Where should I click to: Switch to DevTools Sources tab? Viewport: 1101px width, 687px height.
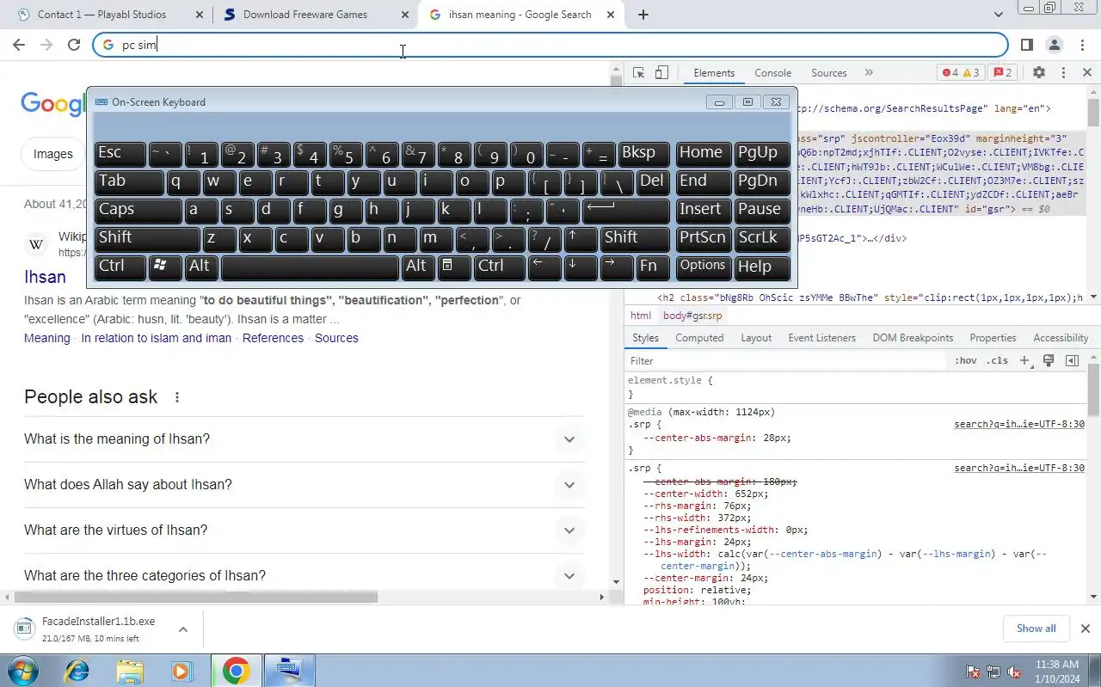pos(829,73)
